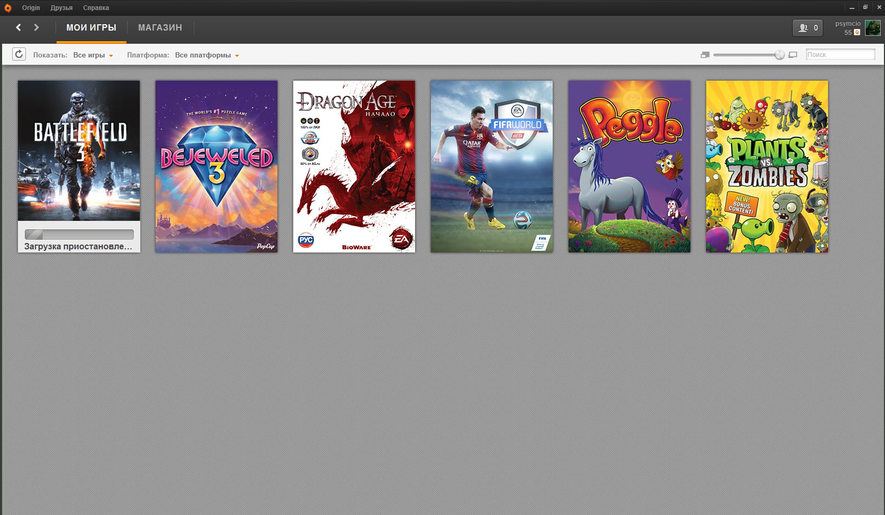Refresh the game library
885x515 pixels.
click(19, 54)
